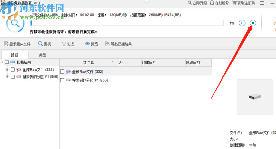
Task: Click the 剩余时间 00:02:00 value
Action: 87,15
